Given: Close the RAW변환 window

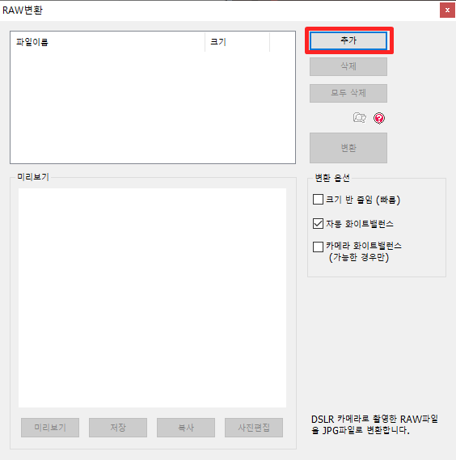Looking at the screenshot, I should click(x=447, y=11).
